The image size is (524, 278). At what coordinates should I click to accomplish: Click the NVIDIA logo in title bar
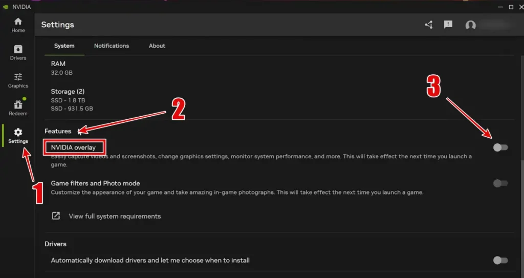[x=5, y=7]
